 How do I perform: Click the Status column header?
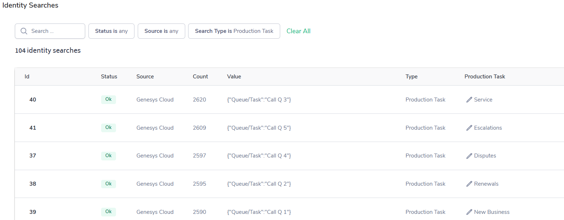click(109, 77)
